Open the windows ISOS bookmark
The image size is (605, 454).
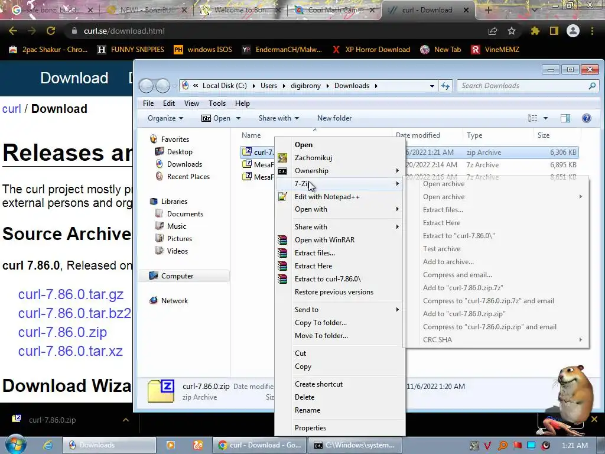203,50
